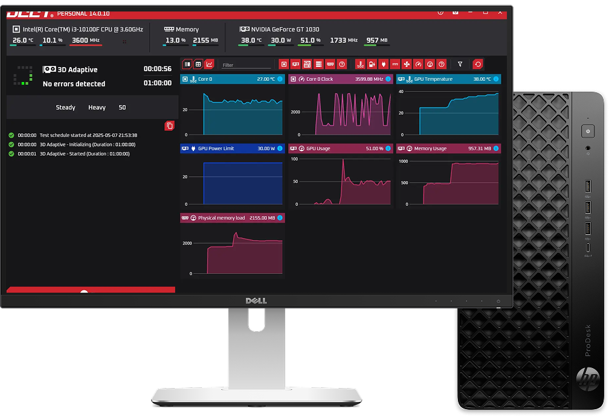
Task: Click the memory 2155 MB value
Action: click(x=205, y=40)
